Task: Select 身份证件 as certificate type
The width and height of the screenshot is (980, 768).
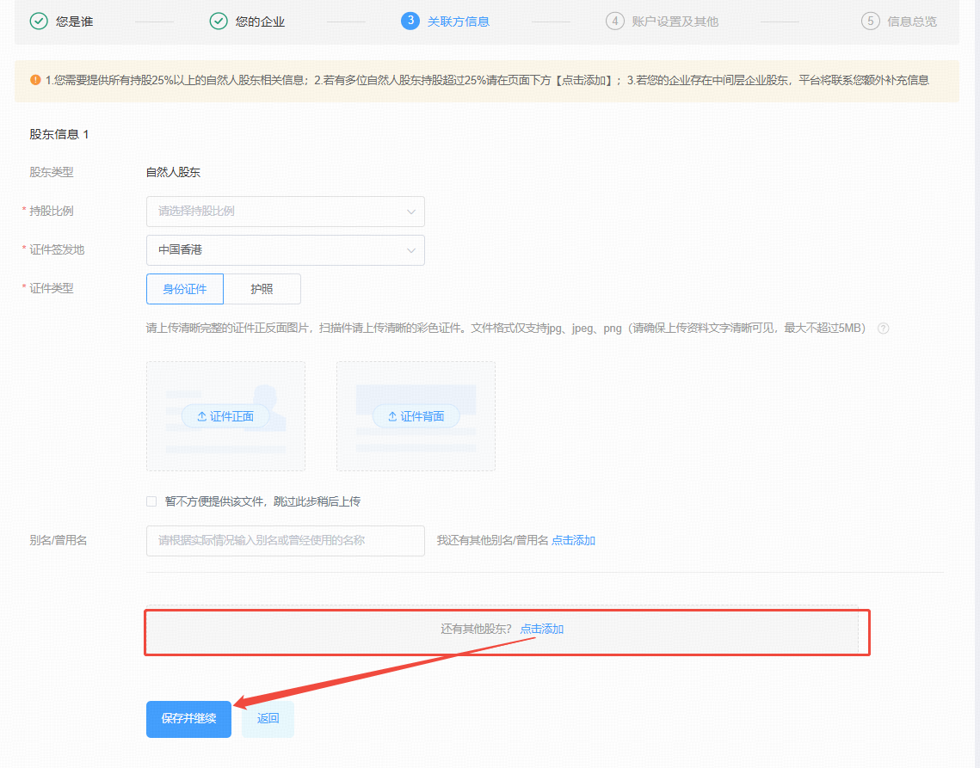Action: (x=185, y=289)
